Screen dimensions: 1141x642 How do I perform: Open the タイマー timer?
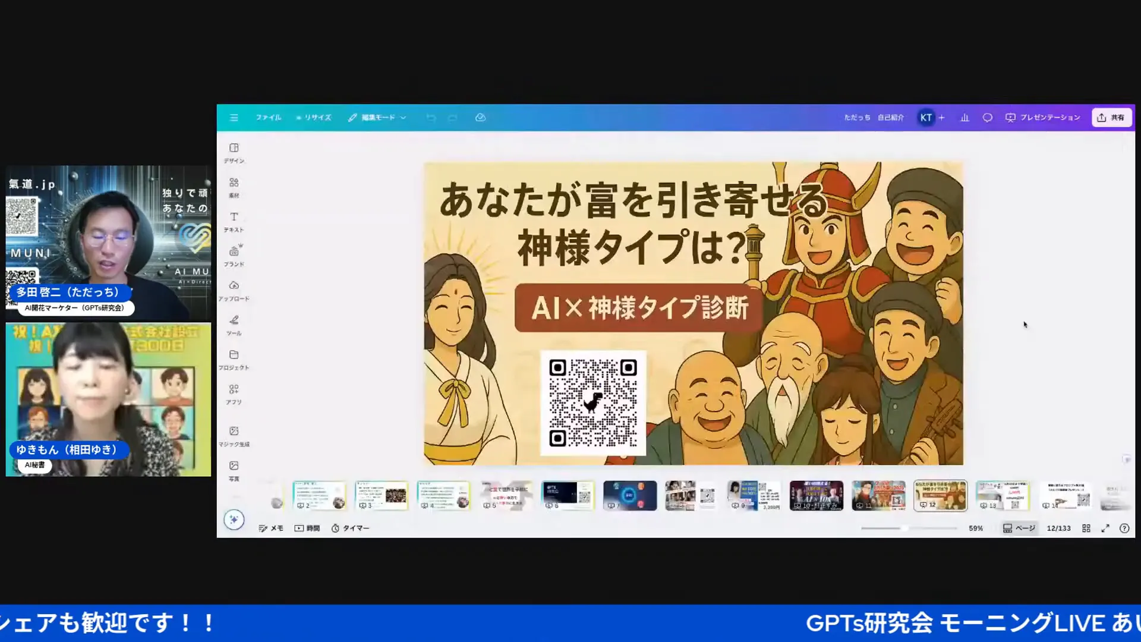point(350,528)
